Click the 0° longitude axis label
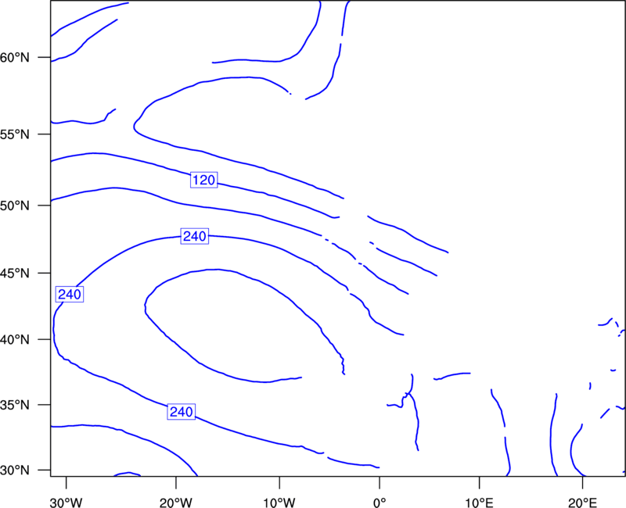This screenshot has height=508, width=626. [x=380, y=503]
